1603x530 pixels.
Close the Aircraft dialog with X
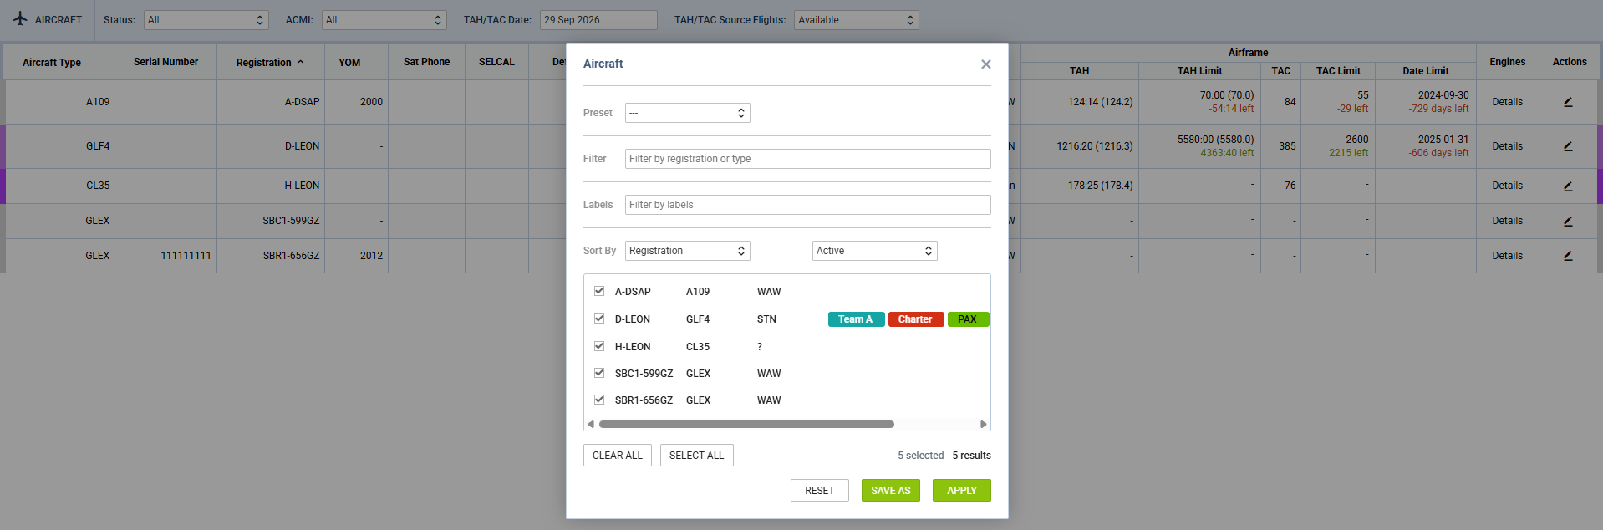[x=986, y=64]
